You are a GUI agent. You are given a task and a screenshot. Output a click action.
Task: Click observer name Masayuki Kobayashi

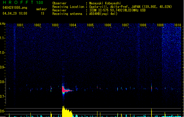pos(105,3)
